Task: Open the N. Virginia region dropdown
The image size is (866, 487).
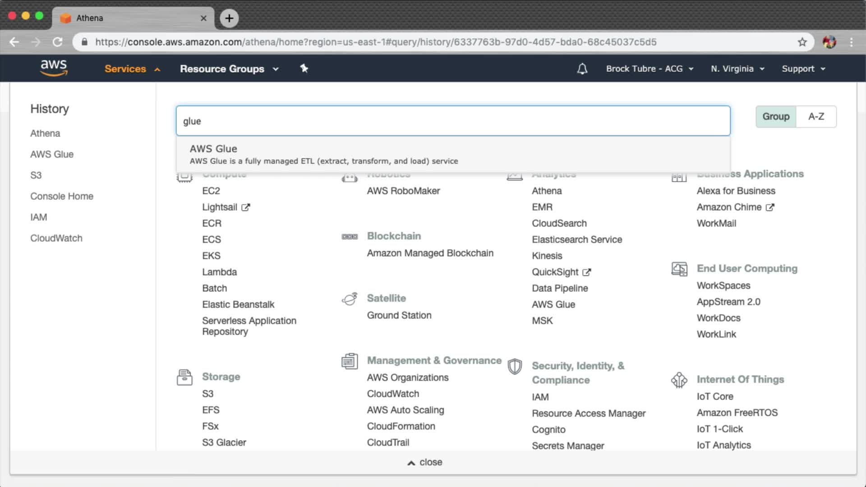Action: coord(737,69)
